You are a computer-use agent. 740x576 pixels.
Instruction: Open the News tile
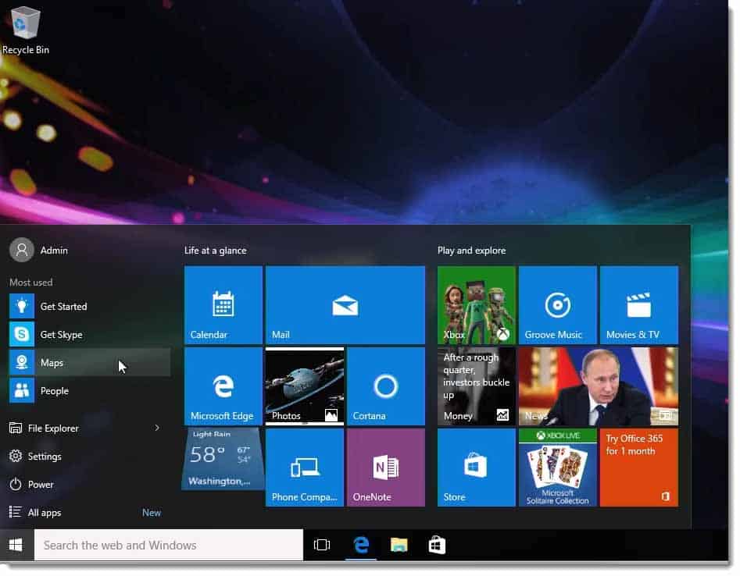(599, 386)
